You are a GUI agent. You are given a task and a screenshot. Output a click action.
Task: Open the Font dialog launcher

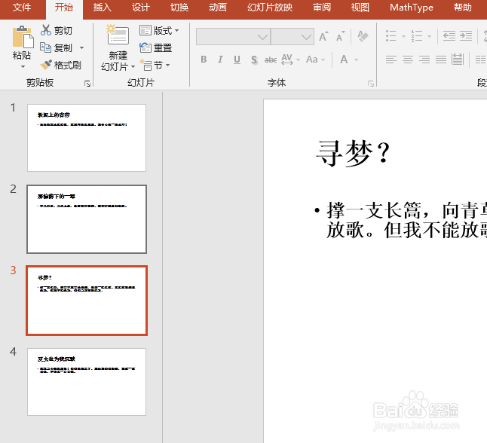[371, 84]
